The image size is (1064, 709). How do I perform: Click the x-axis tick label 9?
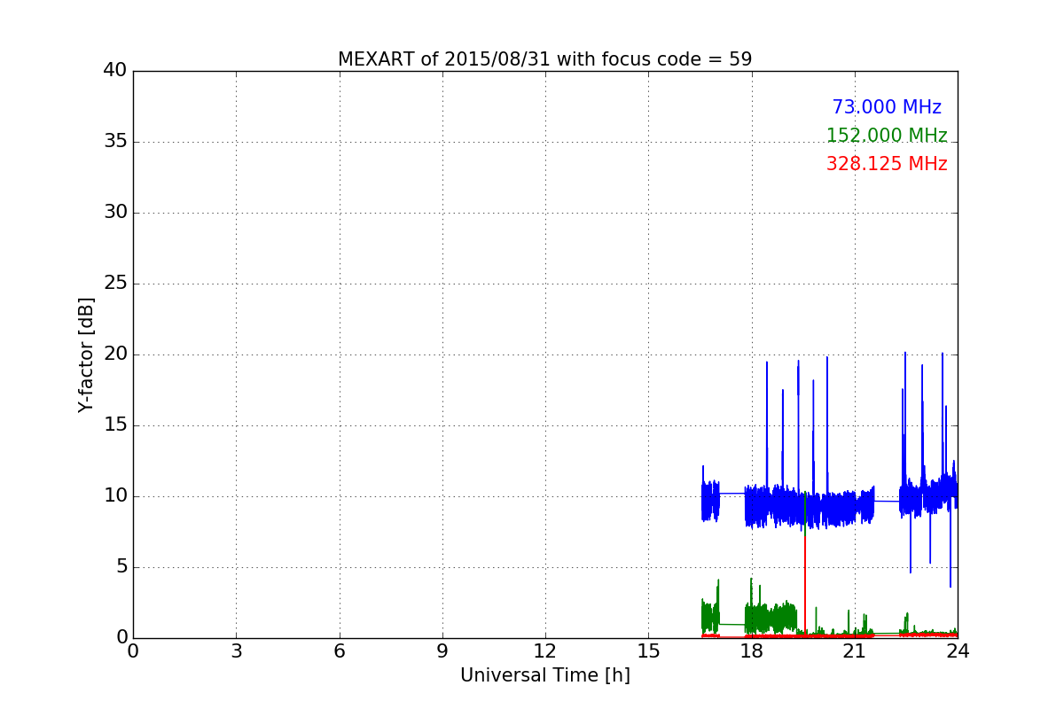click(x=442, y=651)
